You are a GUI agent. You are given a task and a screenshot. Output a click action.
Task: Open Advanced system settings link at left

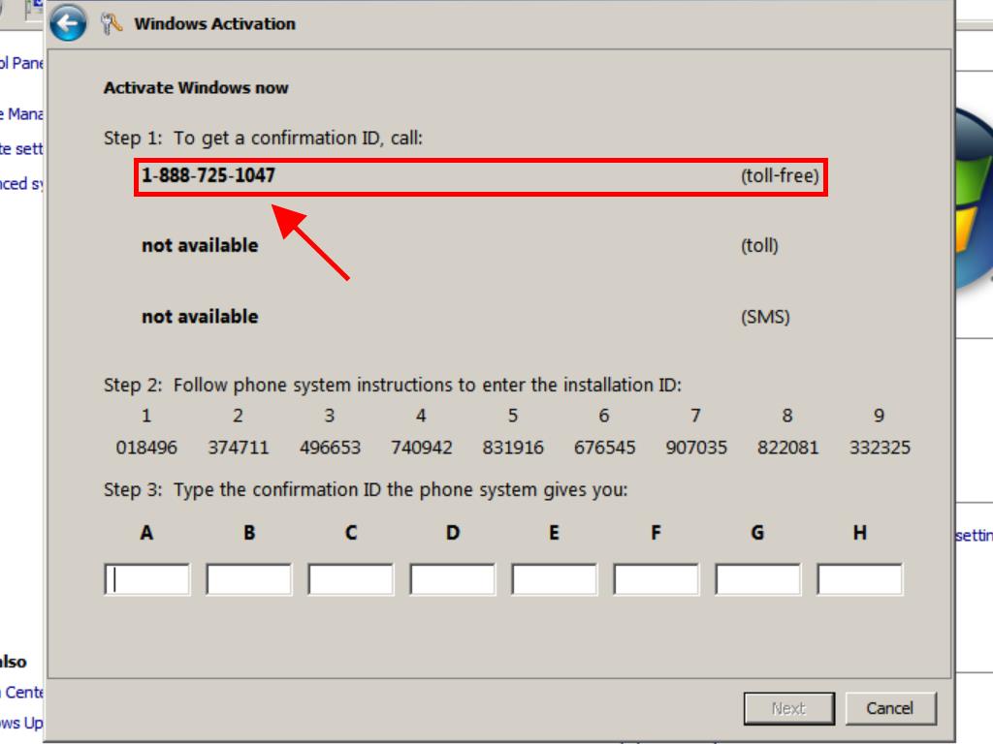pos(22,184)
